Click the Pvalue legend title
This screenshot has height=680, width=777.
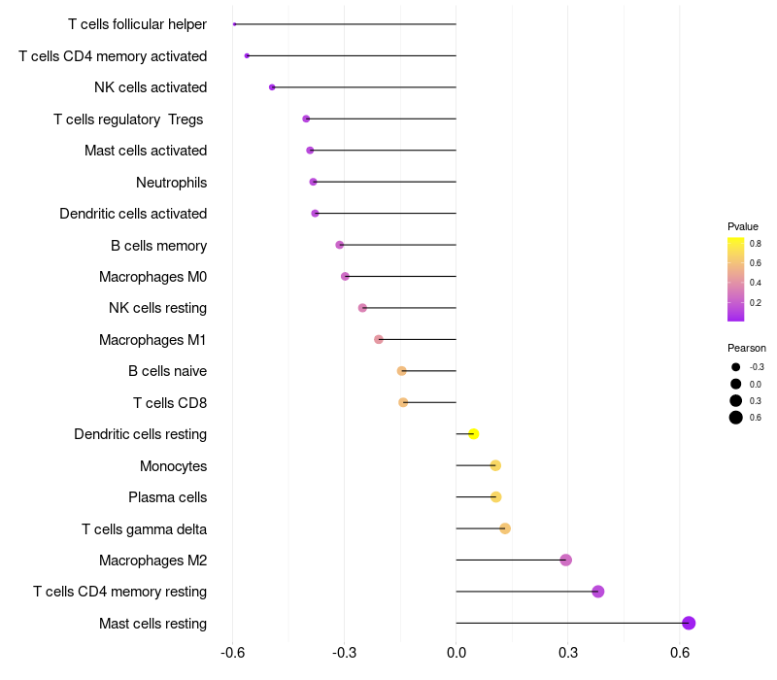point(742,226)
